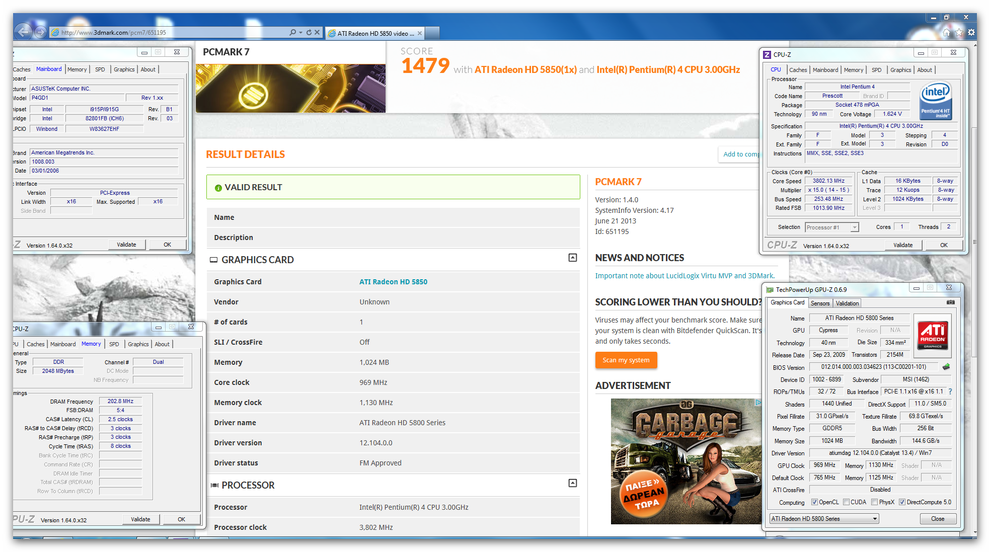Close the ATI Radeon HD 5850 browser tab
990x552 pixels.
pos(420,33)
